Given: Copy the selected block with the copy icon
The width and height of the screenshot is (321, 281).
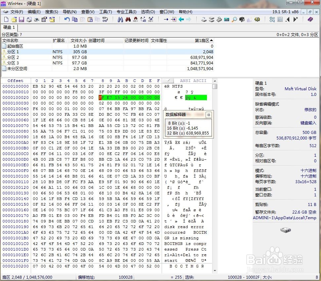Looking at the screenshot, I should click(75, 20).
